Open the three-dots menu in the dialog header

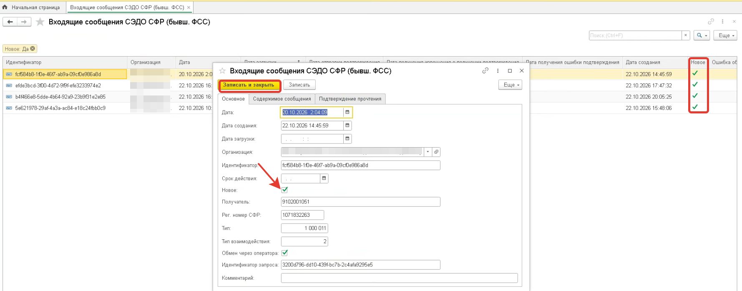(x=498, y=71)
